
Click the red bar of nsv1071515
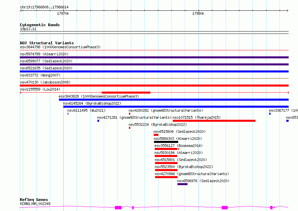(214, 121)
